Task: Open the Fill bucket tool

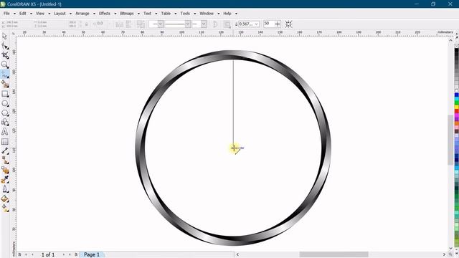Action: pyautogui.click(x=5, y=199)
